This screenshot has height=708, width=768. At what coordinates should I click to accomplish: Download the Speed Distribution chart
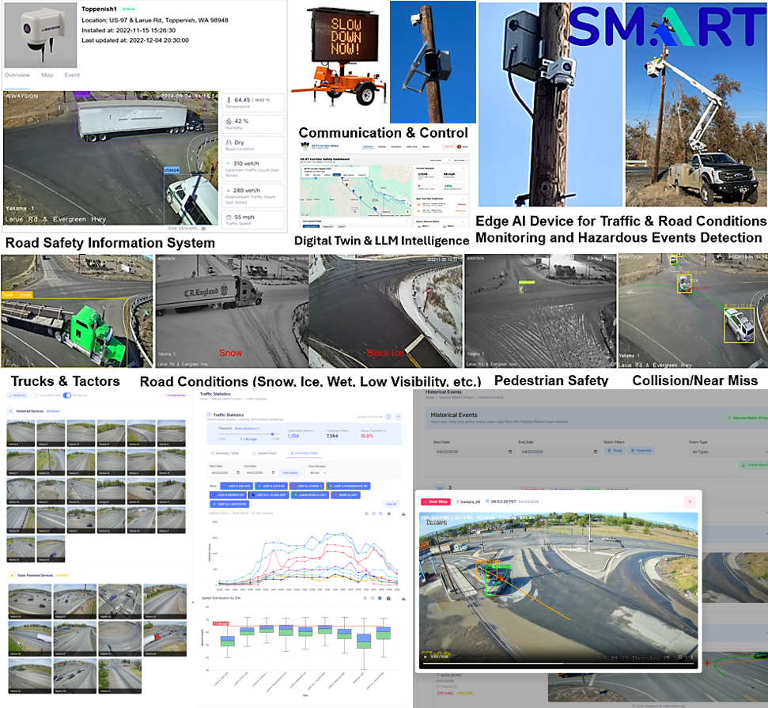click(x=403, y=598)
